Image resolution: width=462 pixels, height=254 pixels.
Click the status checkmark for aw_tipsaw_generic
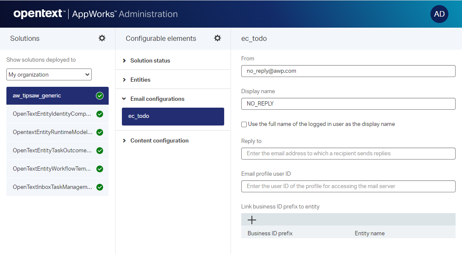pyautogui.click(x=100, y=96)
